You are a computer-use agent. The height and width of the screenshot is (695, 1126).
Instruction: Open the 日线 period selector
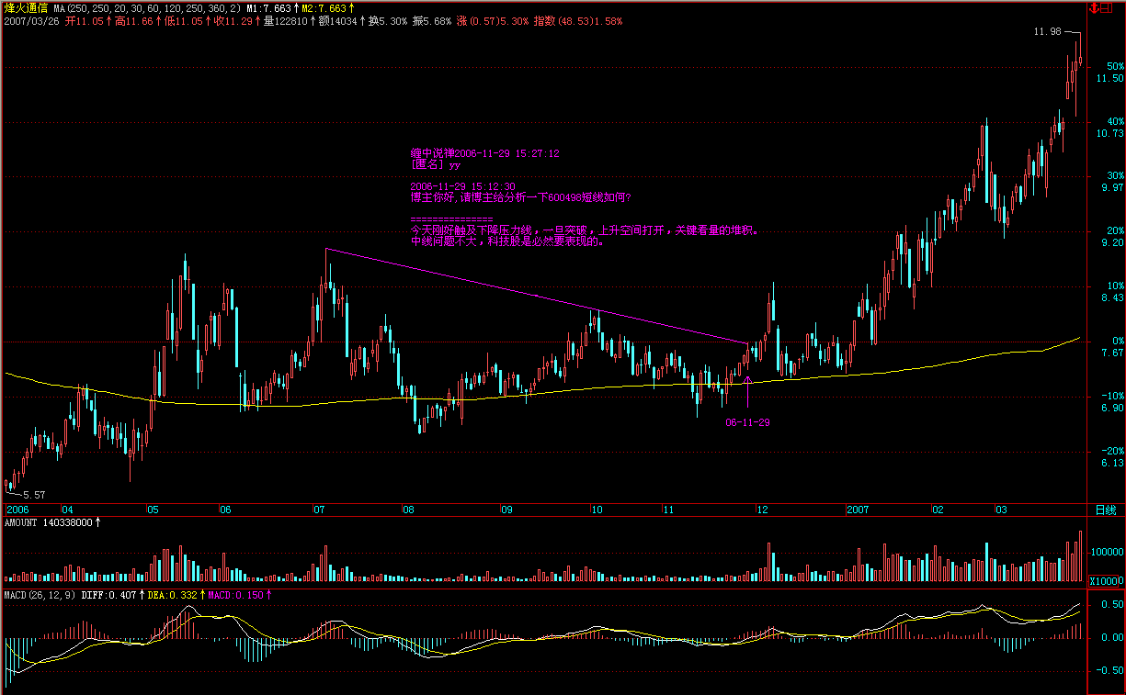(1106, 510)
